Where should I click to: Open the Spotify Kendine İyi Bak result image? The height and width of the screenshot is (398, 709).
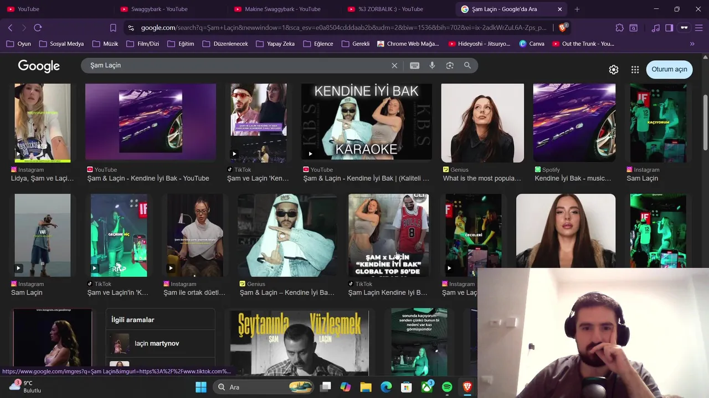tap(574, 123)
